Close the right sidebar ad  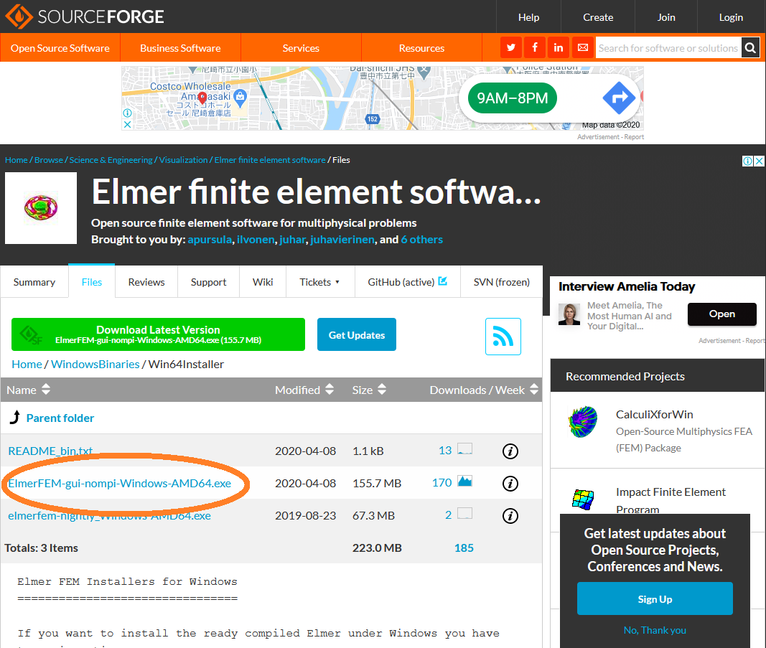pos(759,161)
